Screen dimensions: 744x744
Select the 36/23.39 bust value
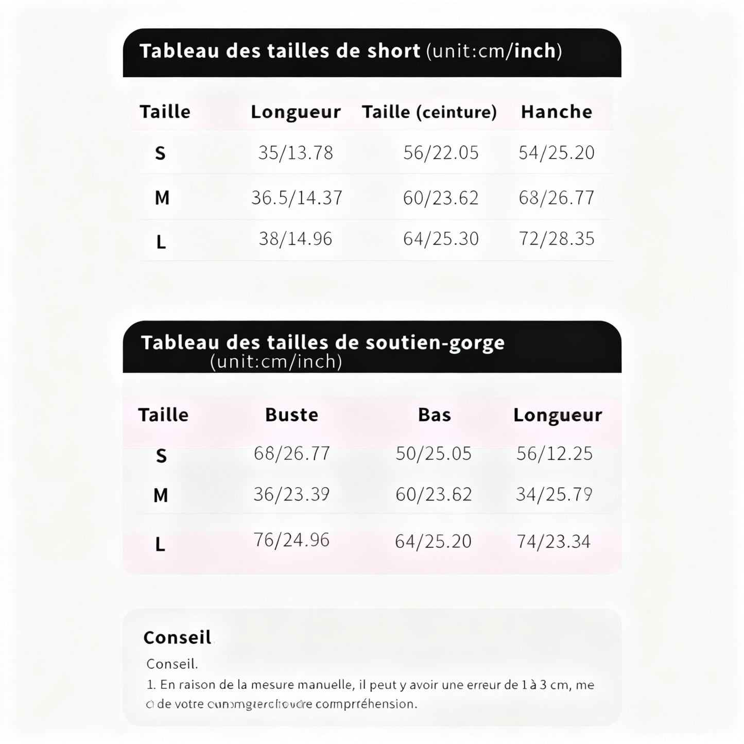click(291, 494)
